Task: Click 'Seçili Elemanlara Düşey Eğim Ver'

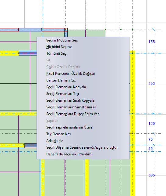Action: click(83, 114)
